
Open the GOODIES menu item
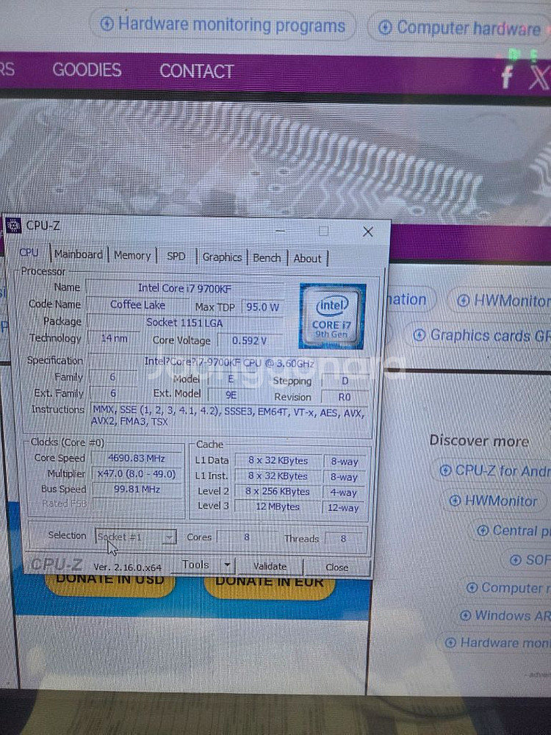click(x=87, y=71)
